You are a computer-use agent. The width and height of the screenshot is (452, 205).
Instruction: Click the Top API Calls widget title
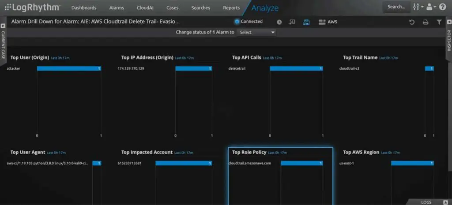point(246,57)
